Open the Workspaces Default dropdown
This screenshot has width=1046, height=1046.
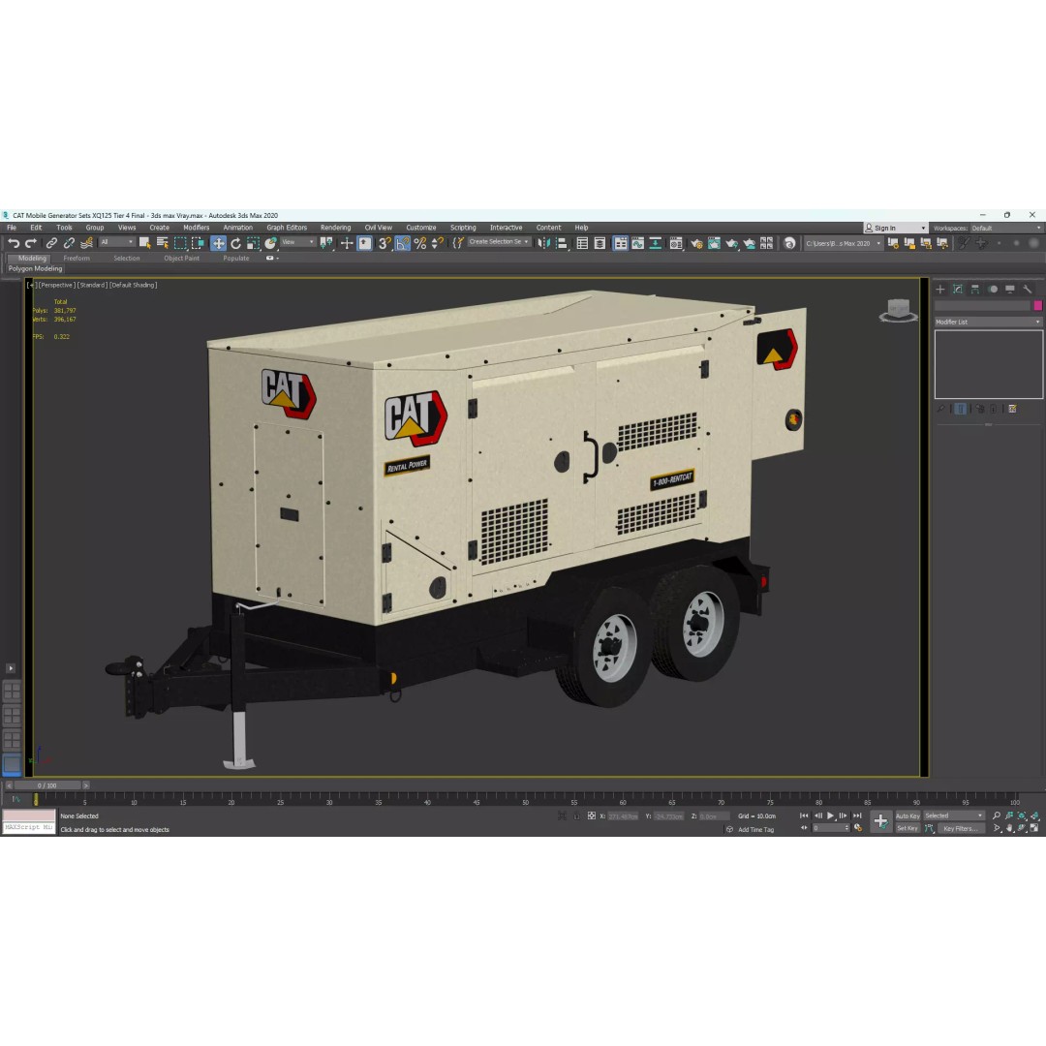pyautogui.click(x=1006, y=229)
